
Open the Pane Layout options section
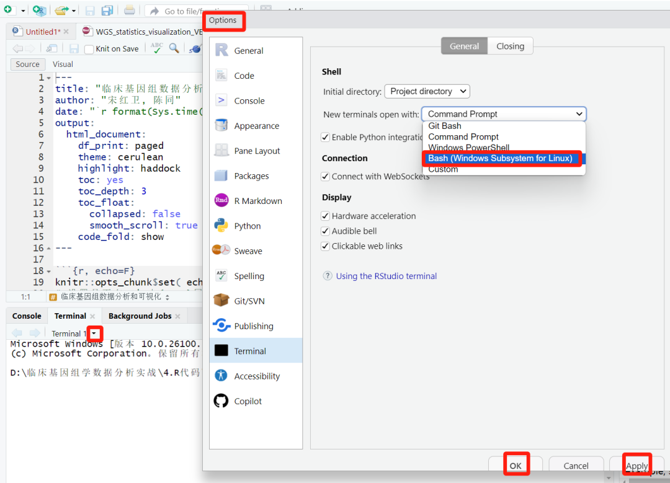[256, 151]
